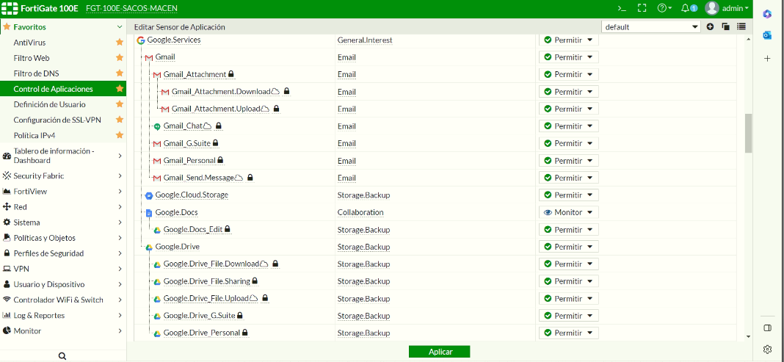Click the sidebar search magnifier icon

coord(62,355)
